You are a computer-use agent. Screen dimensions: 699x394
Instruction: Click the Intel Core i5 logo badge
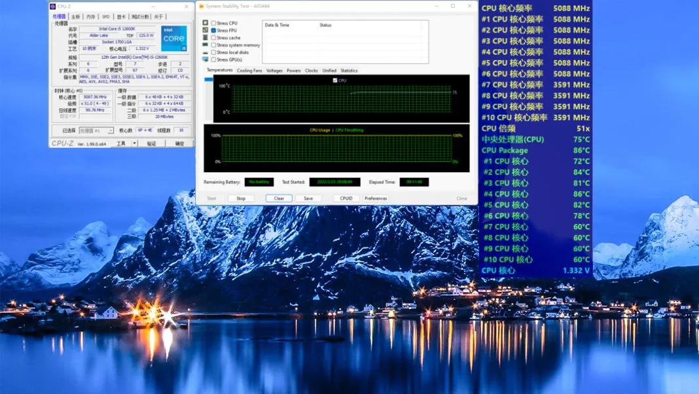coord(174,39)
